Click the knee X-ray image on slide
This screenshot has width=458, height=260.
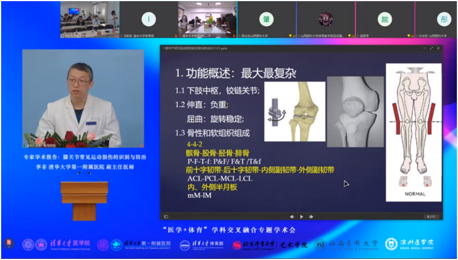355,111
